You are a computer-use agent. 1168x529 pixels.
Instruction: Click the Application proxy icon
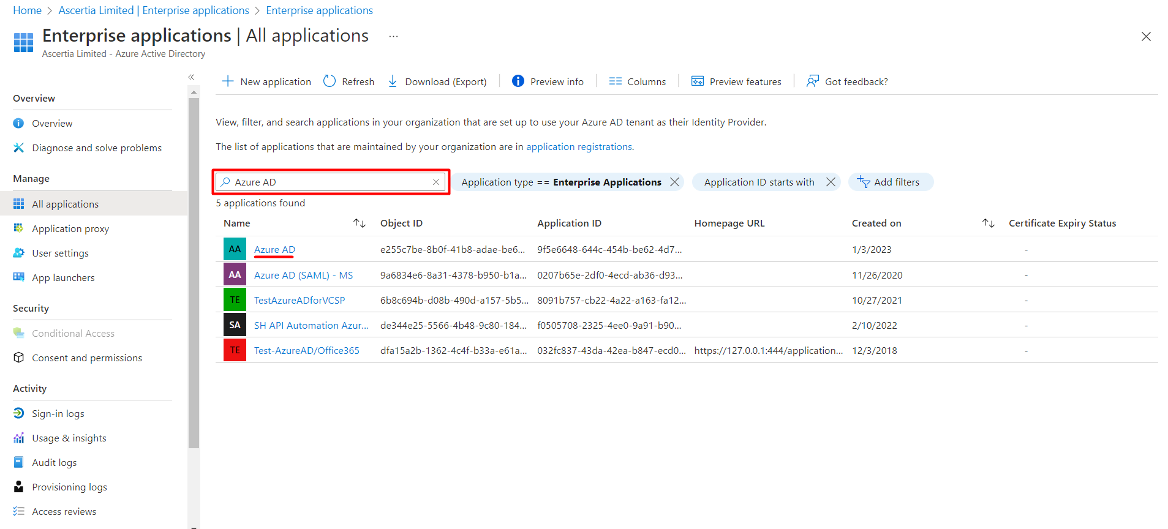coord(19,228)
